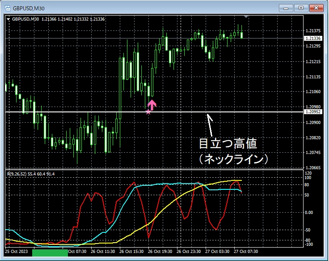Screen dimensions: 329x261
Task: Select the pink star marker on the chart
Action: (x=148, y=111)
